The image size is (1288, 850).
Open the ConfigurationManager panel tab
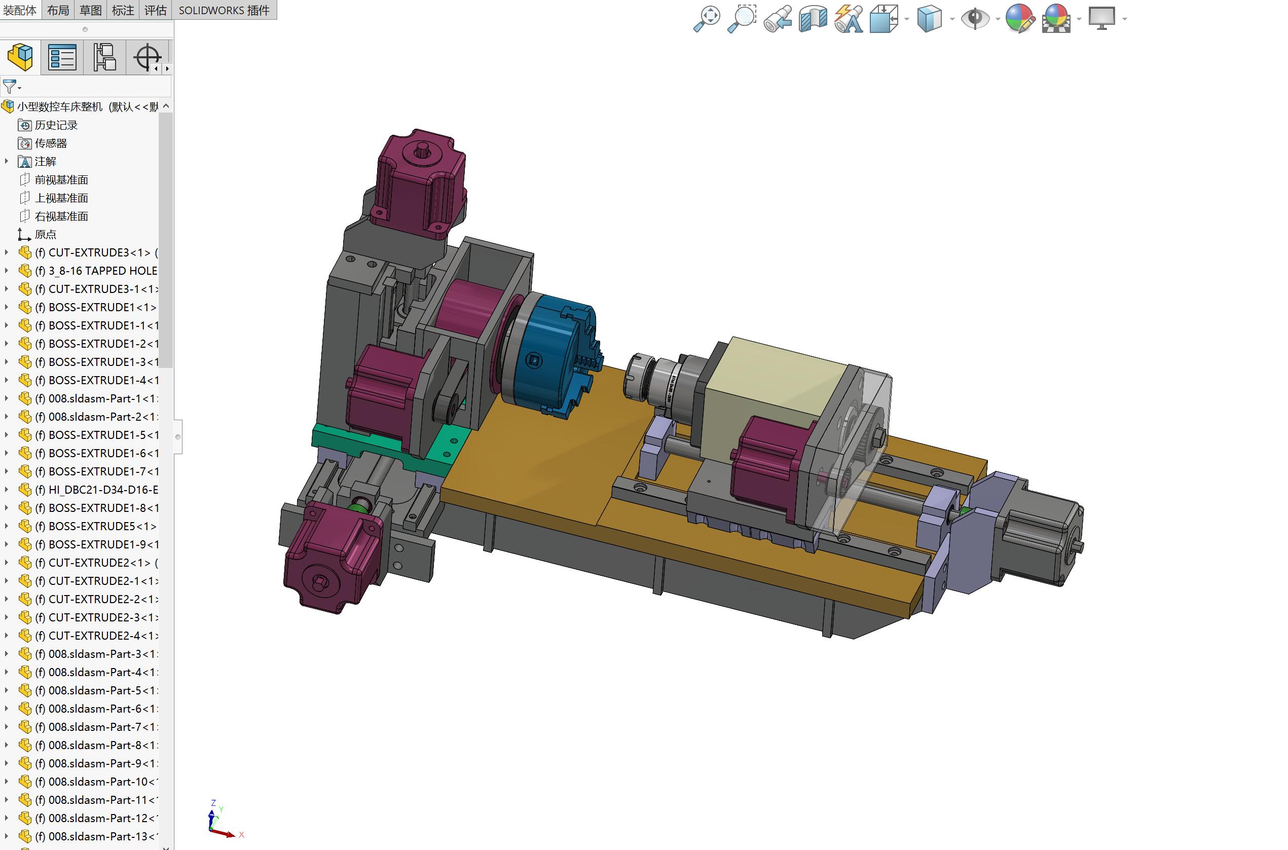[x=104, y=57]
